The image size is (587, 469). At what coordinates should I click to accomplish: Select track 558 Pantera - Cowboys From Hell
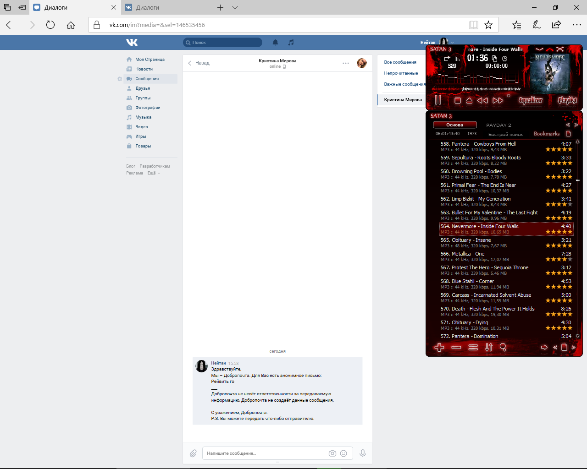[506, 147]
